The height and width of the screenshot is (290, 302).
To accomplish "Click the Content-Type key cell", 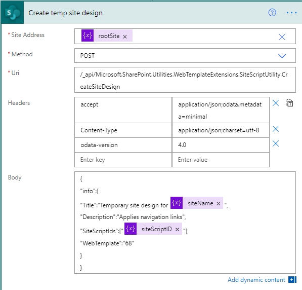I will pos(123,130).
